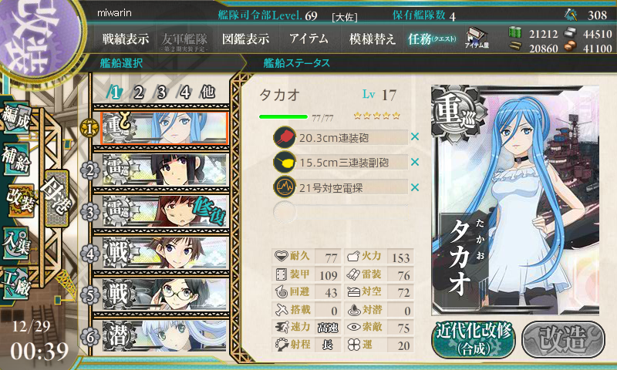Click the 改造 remodel button

point(563,339)
